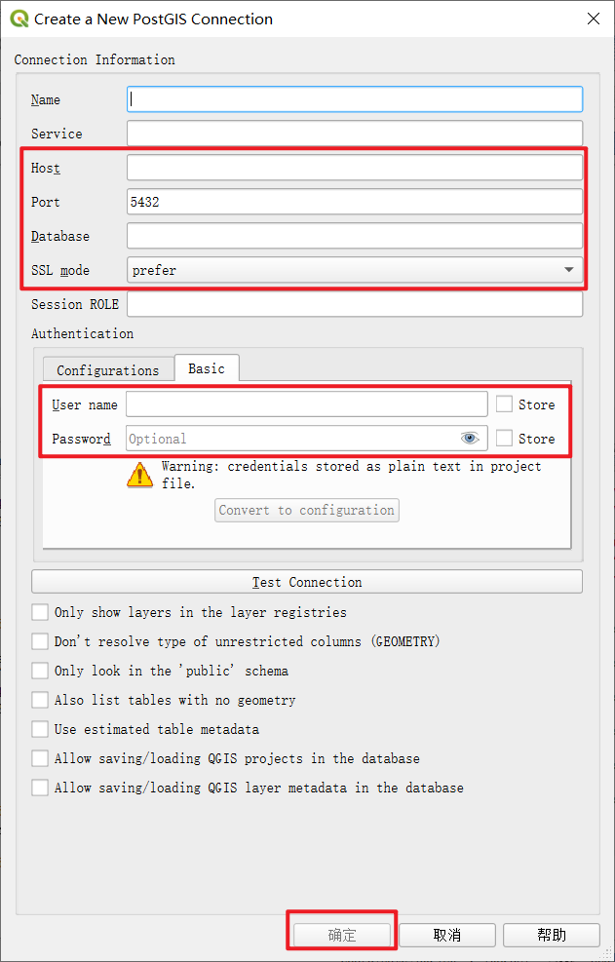Open the SSL mode dropdown

click(355, 270)
